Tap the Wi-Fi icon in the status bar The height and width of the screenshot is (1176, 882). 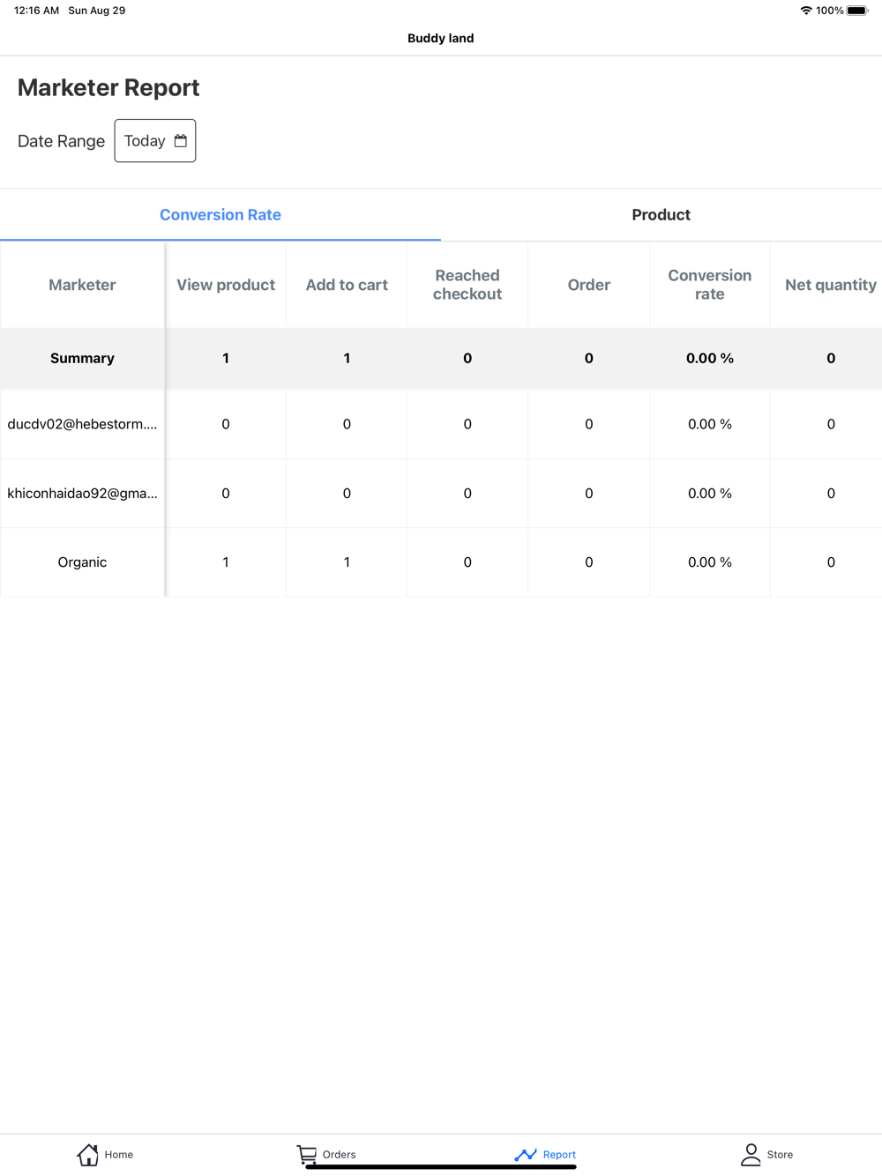(x=805, y=11)
